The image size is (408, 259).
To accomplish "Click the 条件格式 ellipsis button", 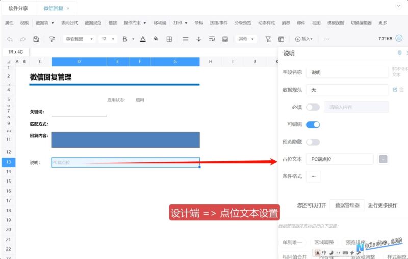I will tap(313, 176).
